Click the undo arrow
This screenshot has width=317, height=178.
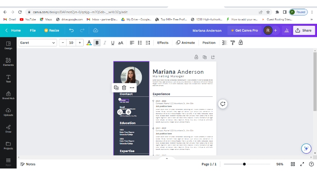71,31
